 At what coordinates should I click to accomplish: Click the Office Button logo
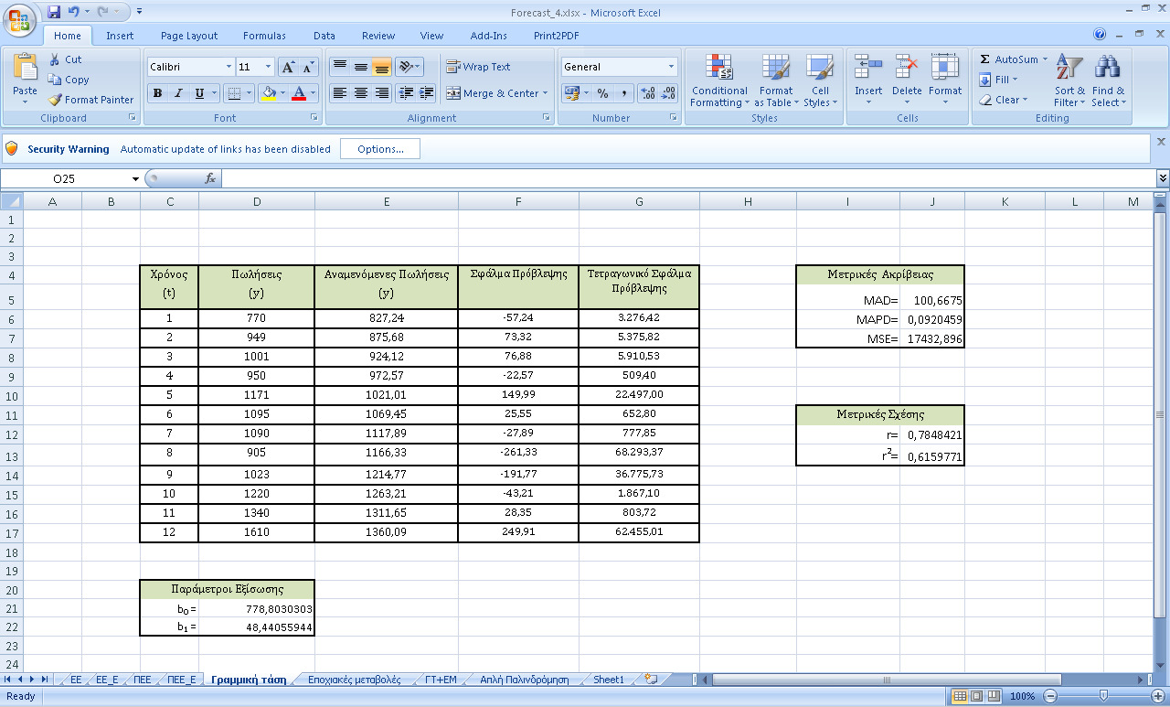pyautogui.click(x=20, y=19)
